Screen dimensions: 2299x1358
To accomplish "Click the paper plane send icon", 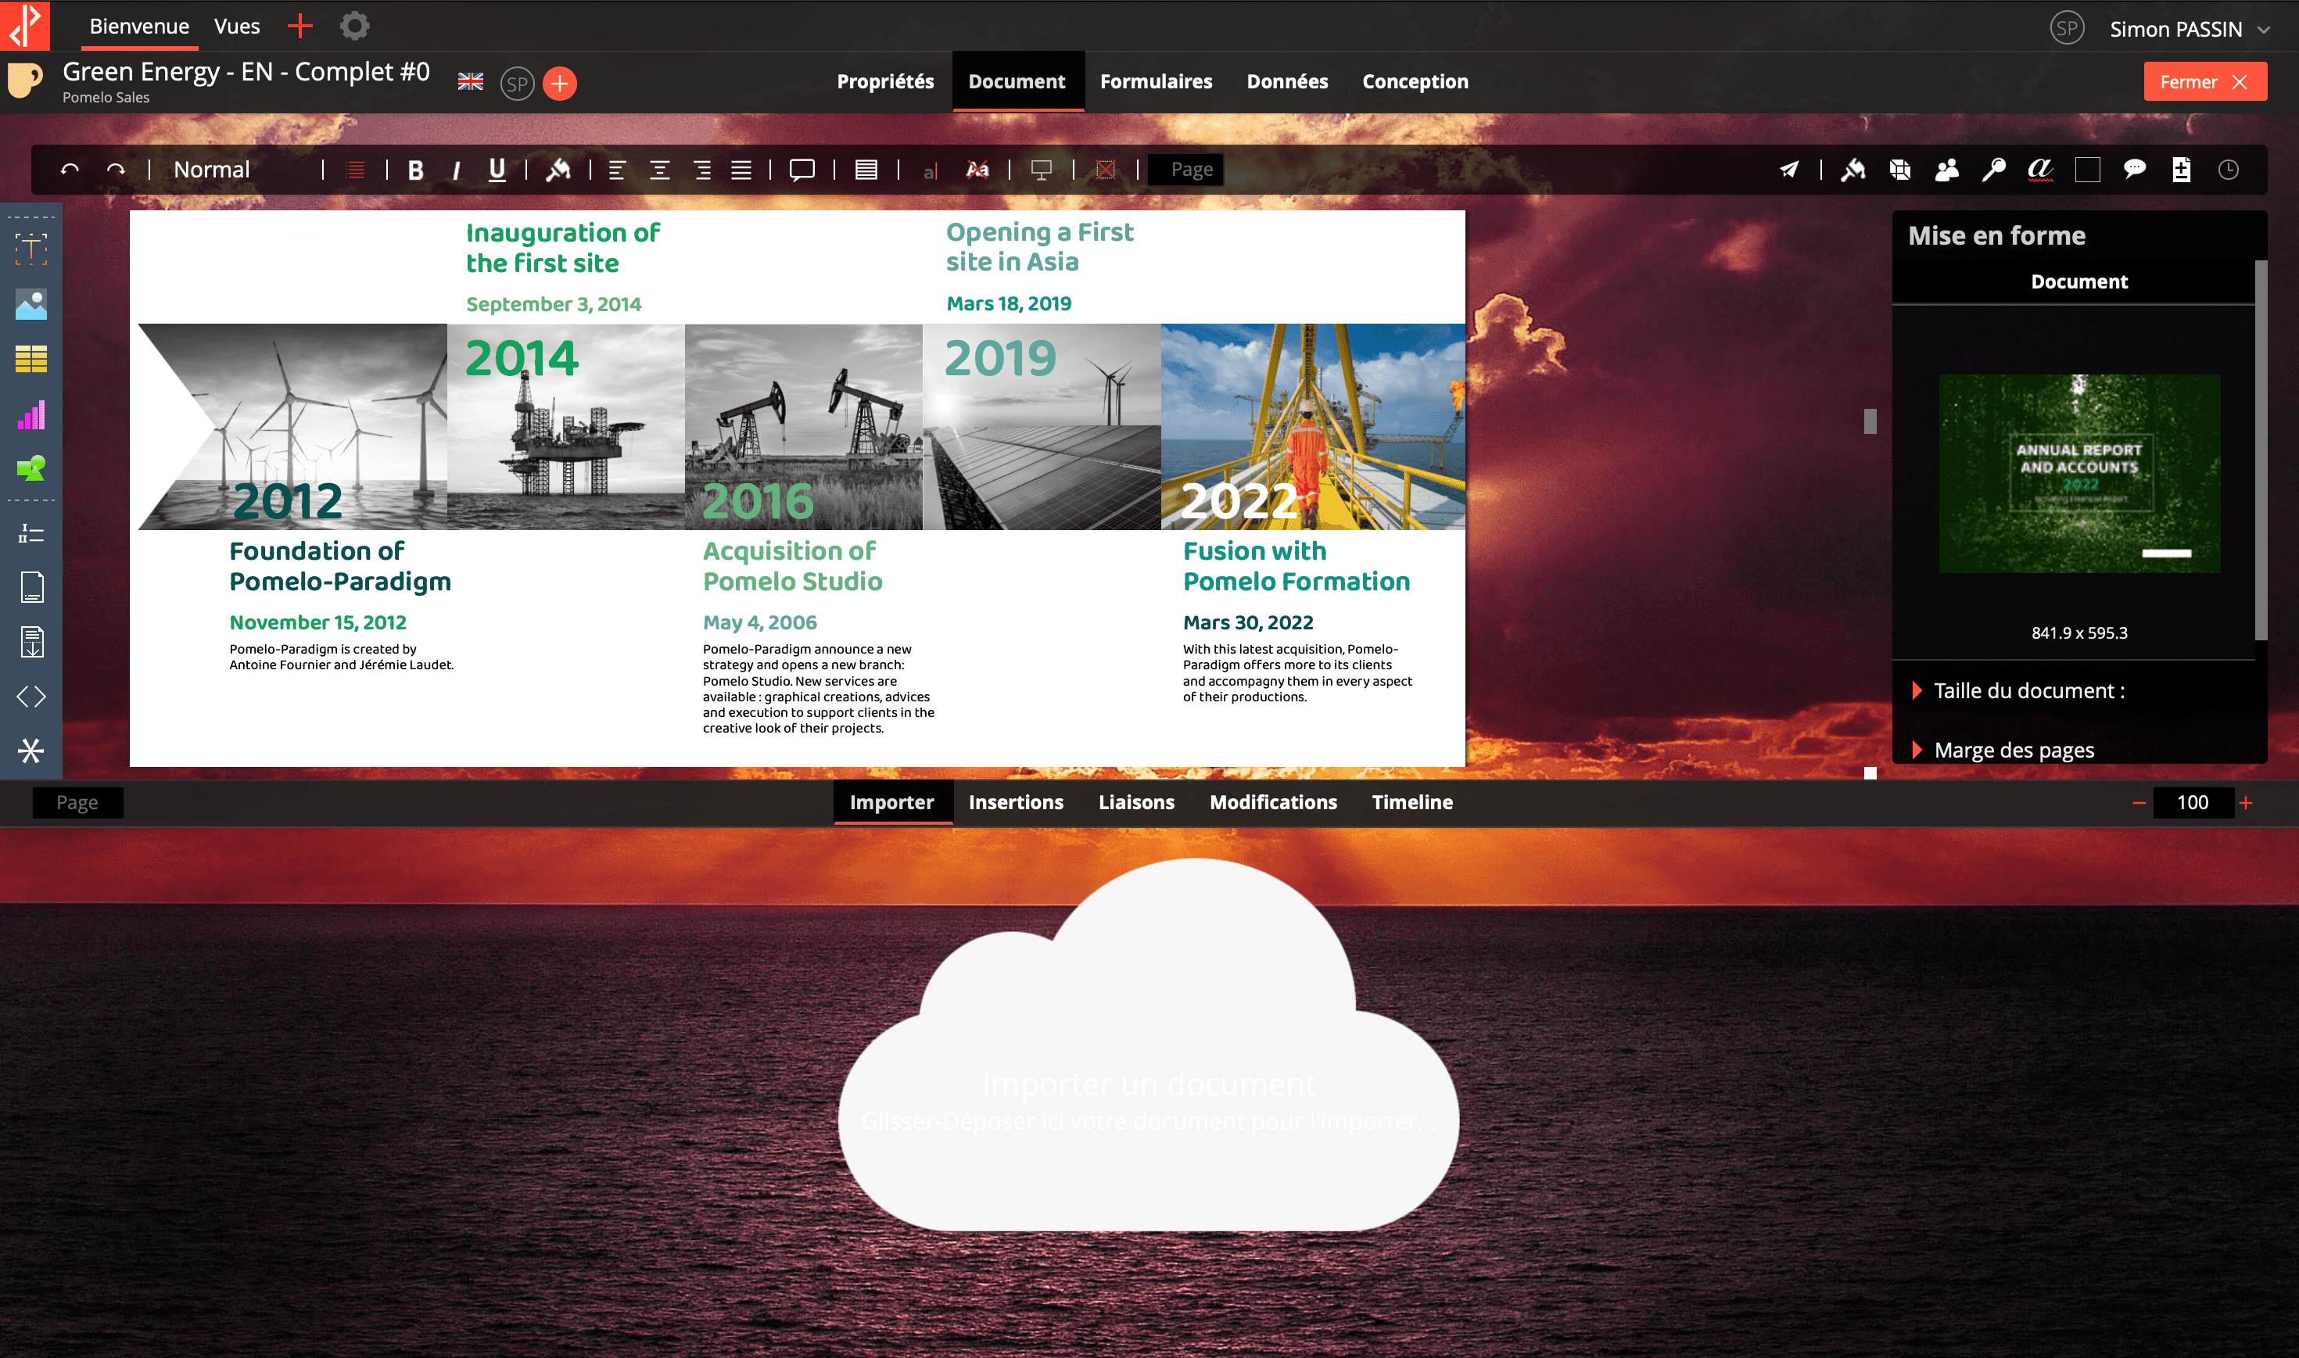I will tap(1788, 170).
